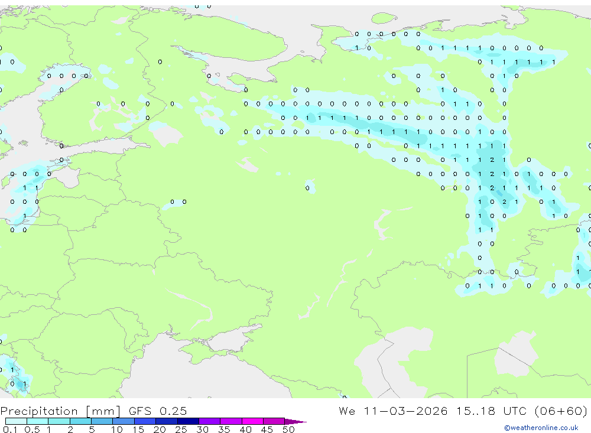Select the 35–40 mm purple legend swatch
This screenshot has height=433, width=591.
[231, 421]
